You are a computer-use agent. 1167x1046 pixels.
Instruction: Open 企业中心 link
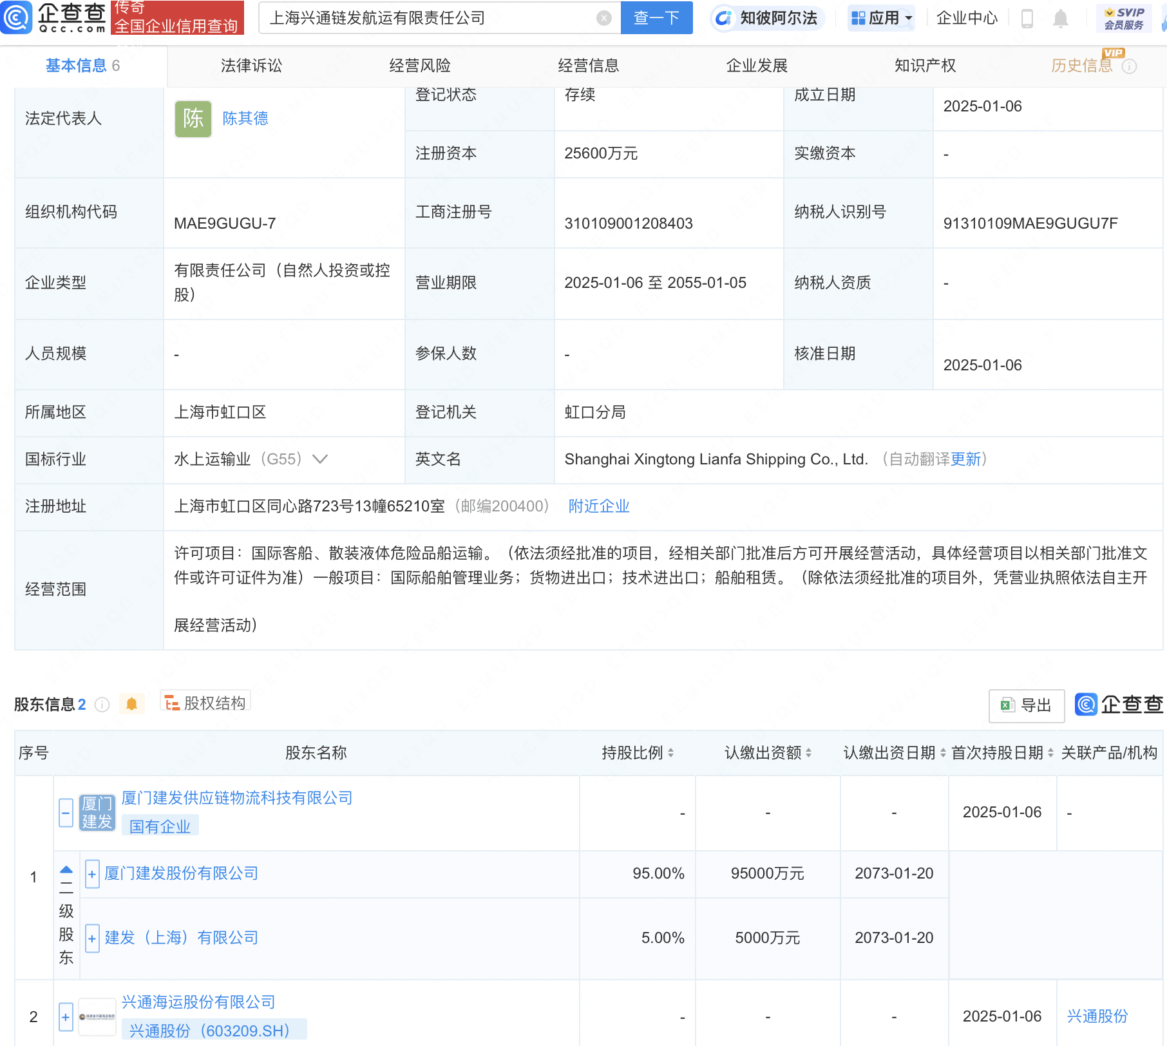coord(967,18)
